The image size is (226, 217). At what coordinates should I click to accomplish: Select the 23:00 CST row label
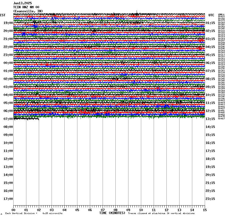pos(8,55)
